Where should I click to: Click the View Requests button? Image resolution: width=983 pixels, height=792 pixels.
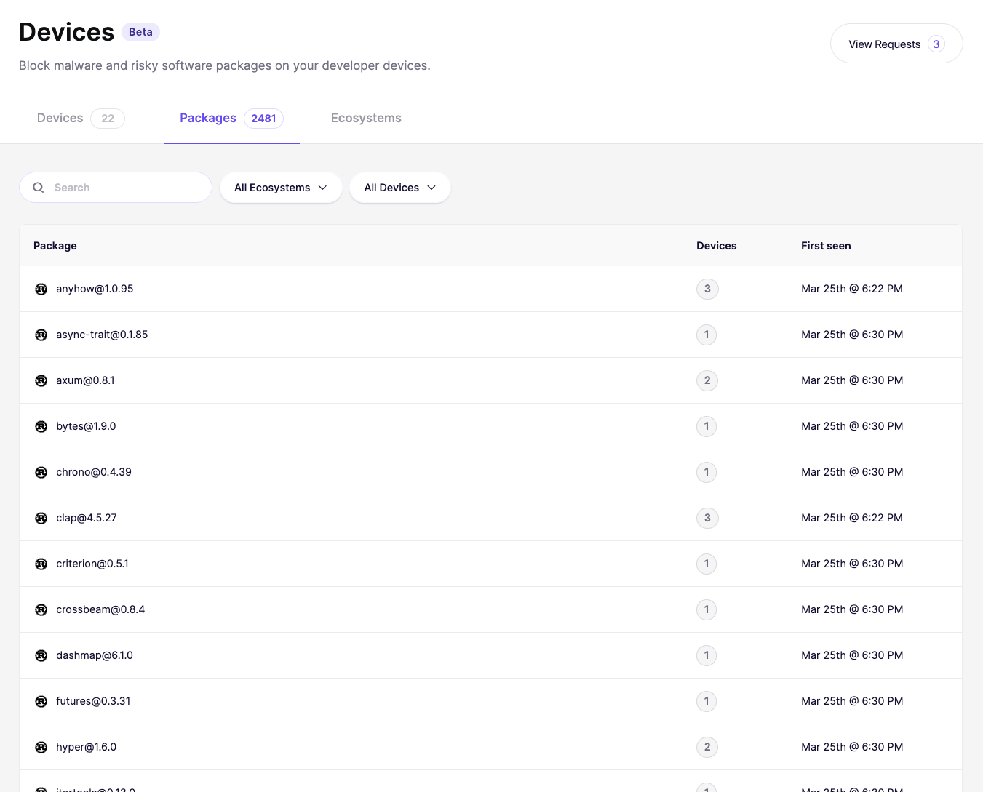[x=896, y=44]
